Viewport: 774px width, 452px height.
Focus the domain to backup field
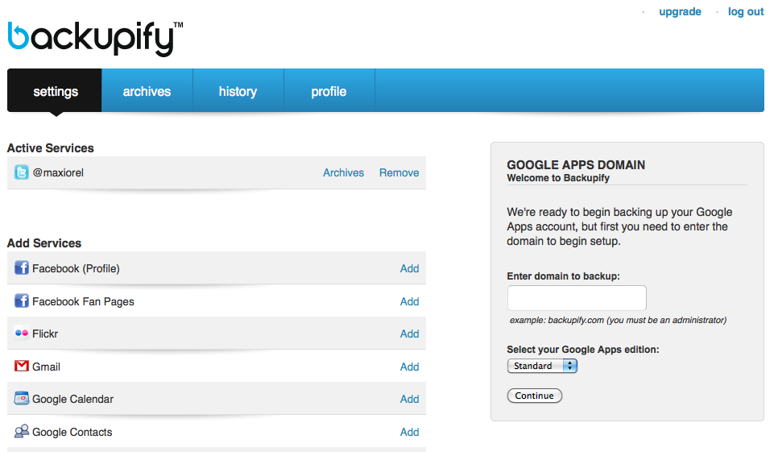577,298
